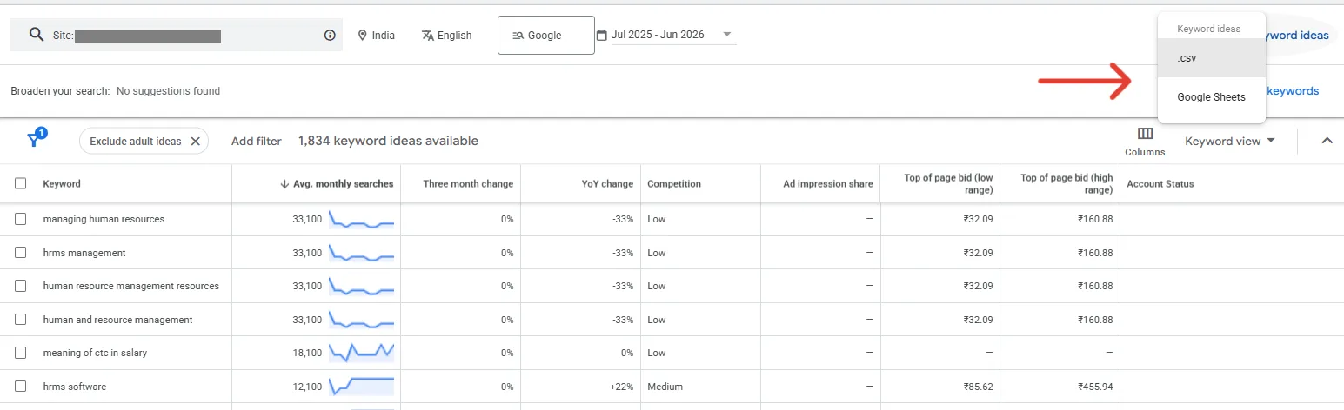Screen dimensions: 1344x410
Task: Click the keyword human resource management resources
Action: (131, 286)
